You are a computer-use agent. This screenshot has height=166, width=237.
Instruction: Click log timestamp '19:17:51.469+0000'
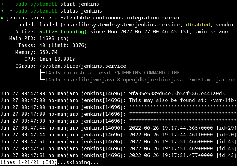click(x=188, y=148)
